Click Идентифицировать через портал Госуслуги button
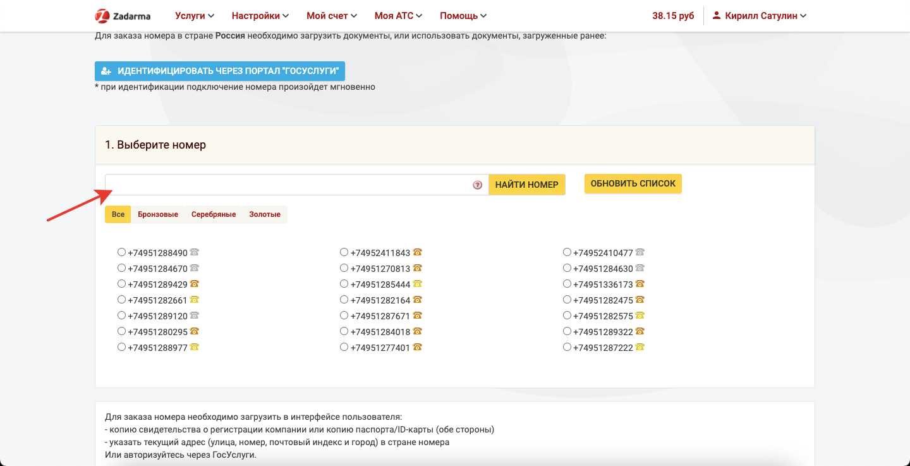 click(x=220, y=71)
